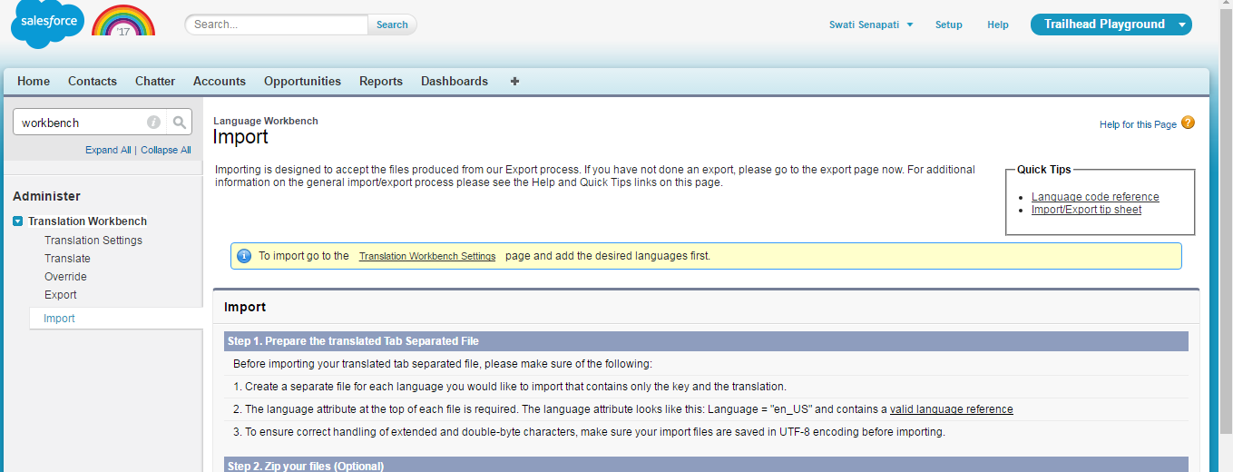This screenshot has height=472, width=1233.
Task: Open the orange help question mark icon
Action: click(x=1188, y=123)
